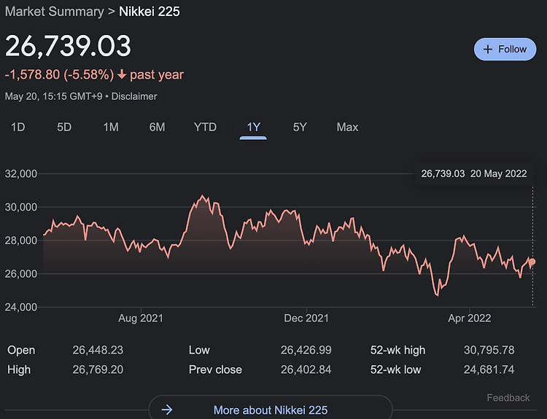The image size is (547, 419).
Task: Follow the Nikkei 225 index
Action: coord(505,49)
